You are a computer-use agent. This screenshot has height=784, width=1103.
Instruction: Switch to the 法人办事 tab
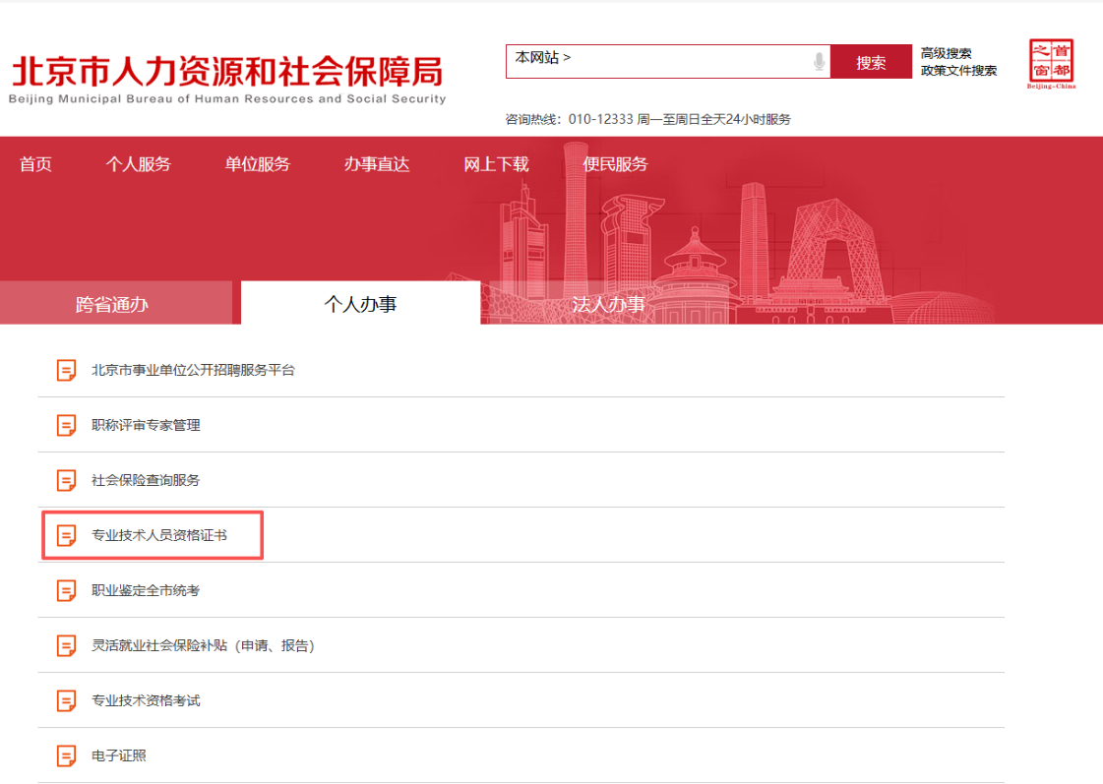point(610,305)
